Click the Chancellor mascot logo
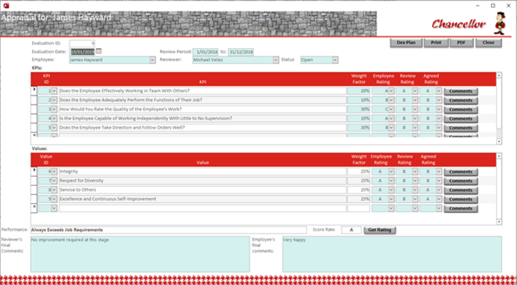Image resolution: width=517 pixels, height=285 pixels. click(x=500, y=23)
